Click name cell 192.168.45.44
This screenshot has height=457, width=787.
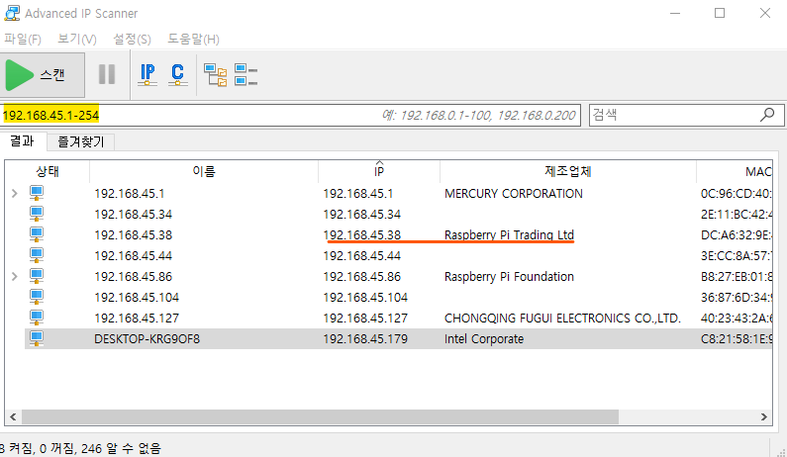pos(133,256)
